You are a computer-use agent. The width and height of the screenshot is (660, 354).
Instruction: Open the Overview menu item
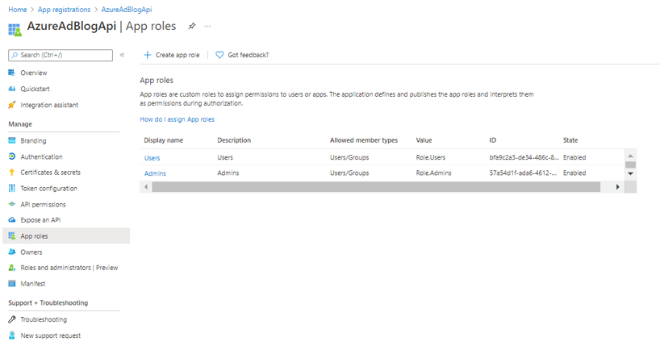click(34, 73)
